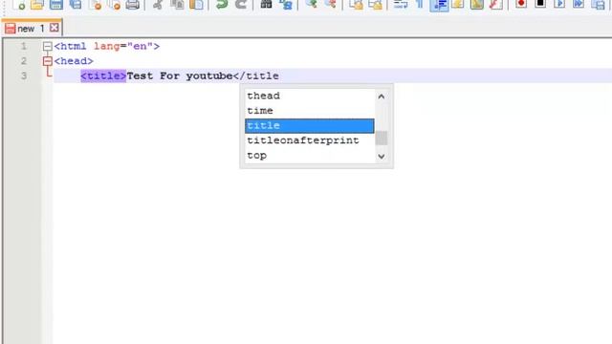
Task: Click the <head> tag text
Action: coord(74,61)
